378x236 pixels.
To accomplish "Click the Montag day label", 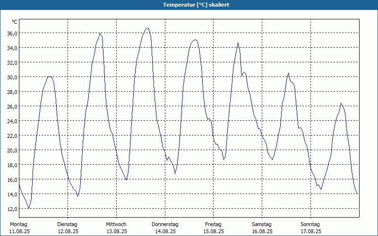I will (x=18, y=225).
